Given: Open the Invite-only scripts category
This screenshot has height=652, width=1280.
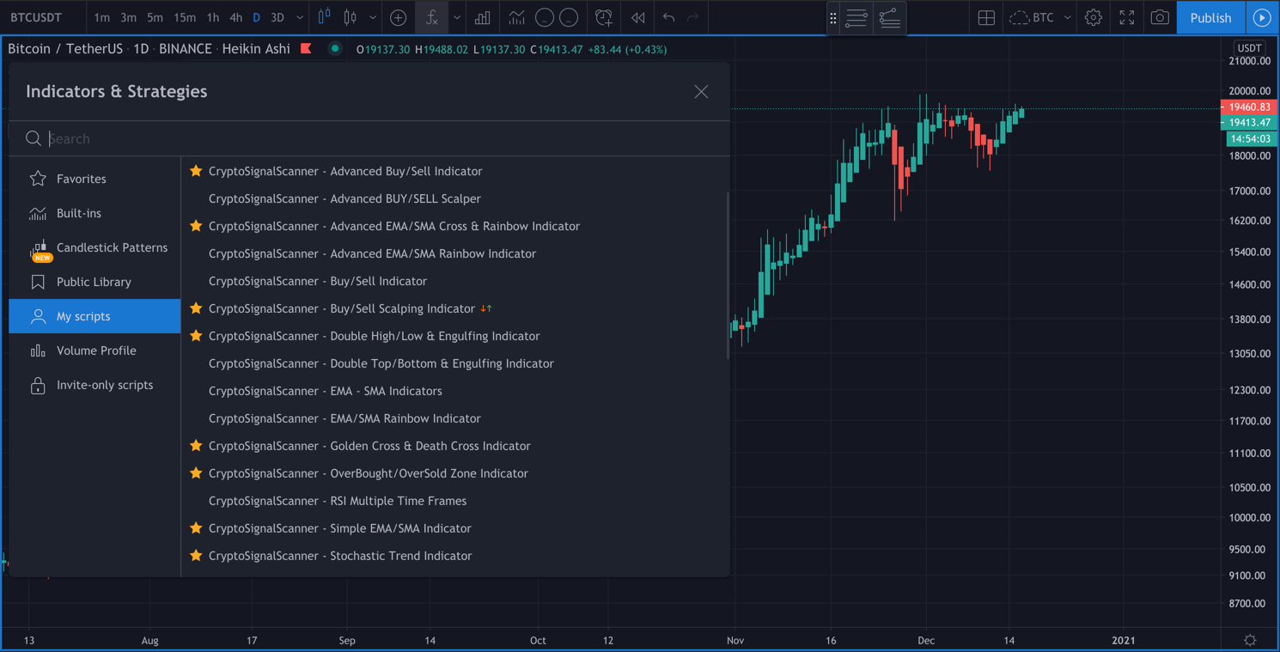Looking at the screenshot, I should click(x=94, y=385).
